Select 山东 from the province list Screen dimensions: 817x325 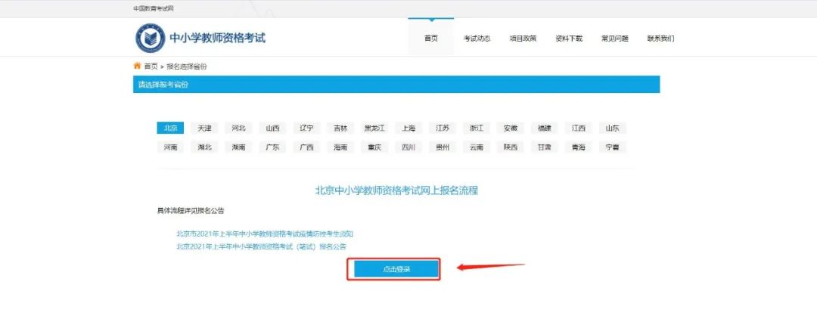coord(612,128)
